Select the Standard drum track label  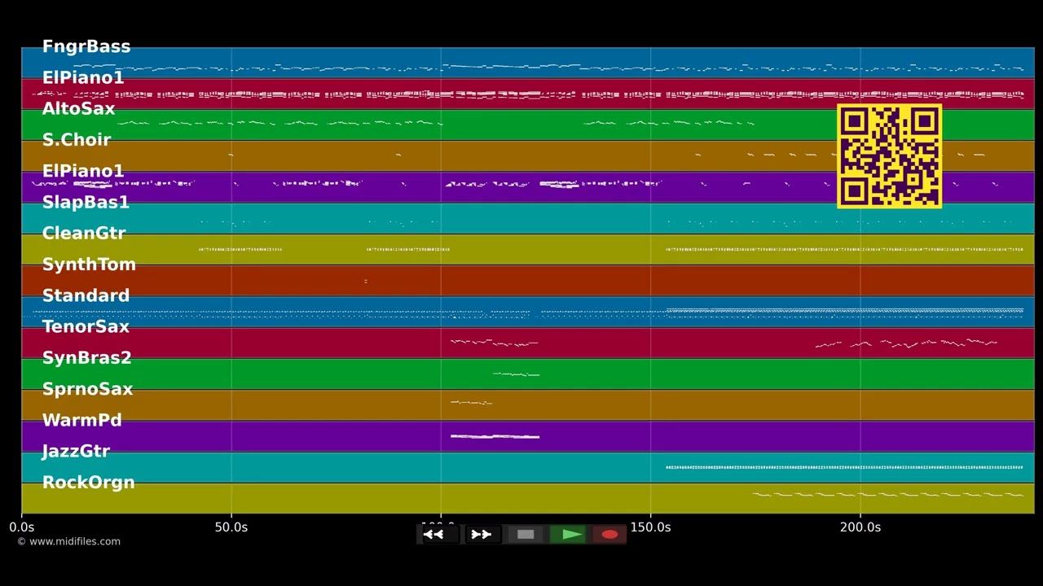click(x=86, y=295)
